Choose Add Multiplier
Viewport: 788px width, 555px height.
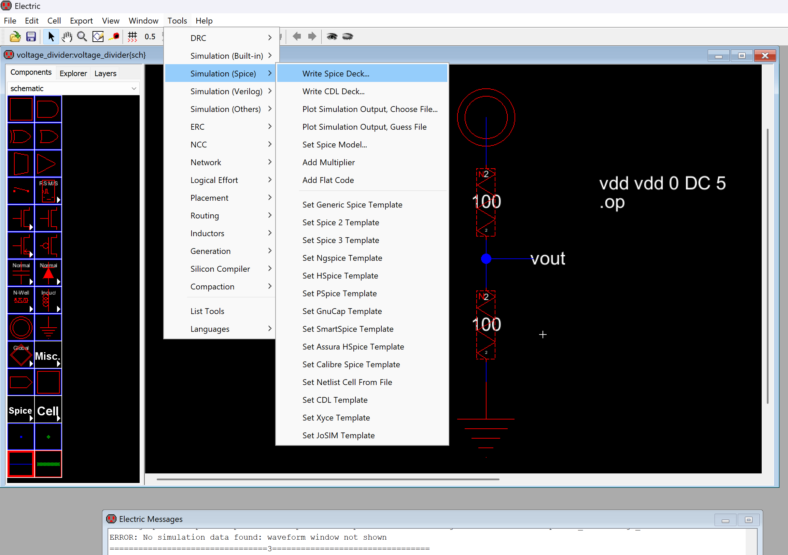coord(362,162)
